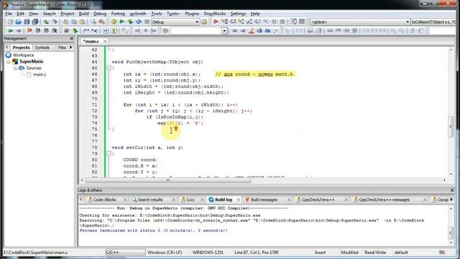Image resolution: width=460 pixels, height=259 pixels.
Task: Click the Save all files icon
Action: pyautogui.click(x=35, y=22)
